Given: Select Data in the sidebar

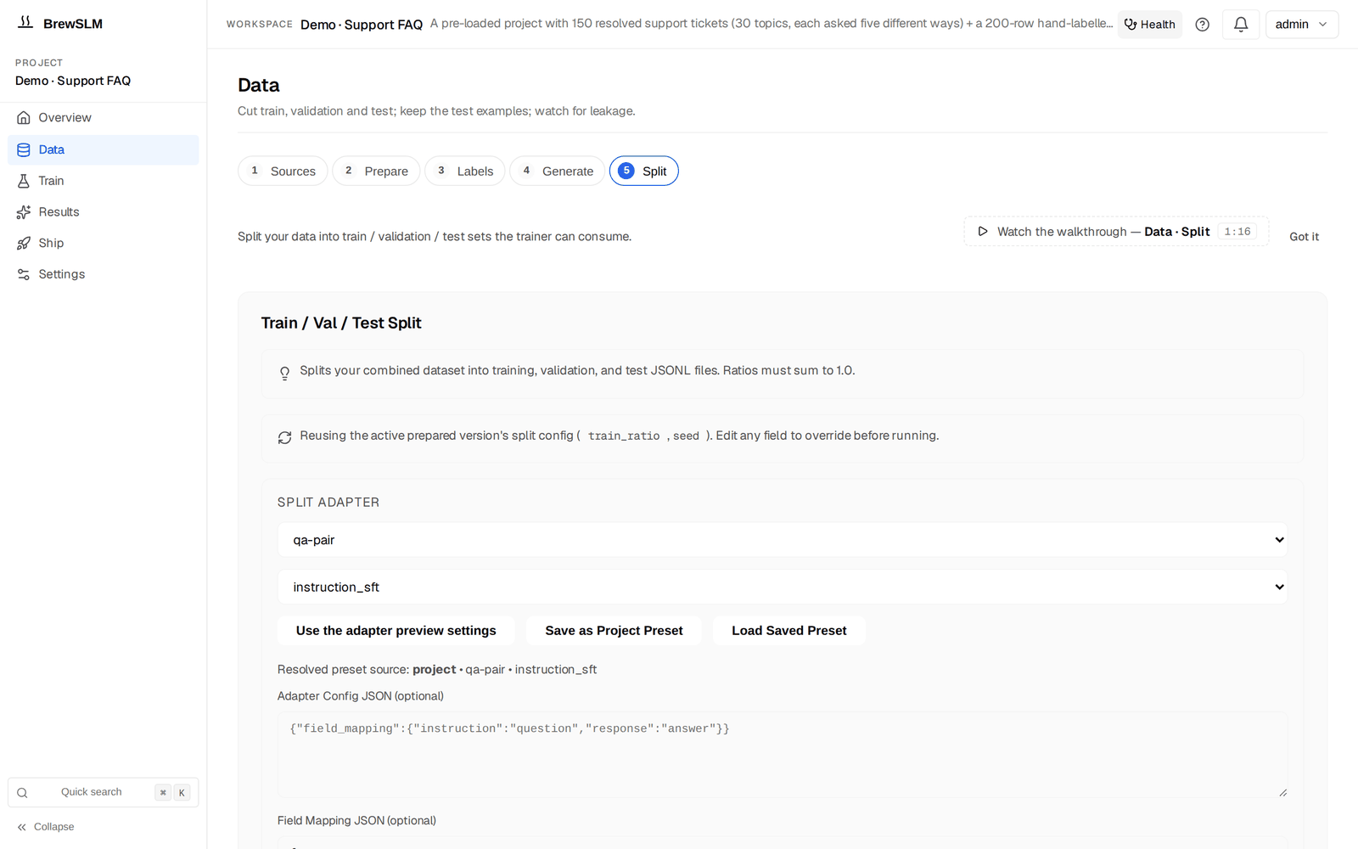Looking at the screenshot, I should pyautogui.click(x=104, y=149).
